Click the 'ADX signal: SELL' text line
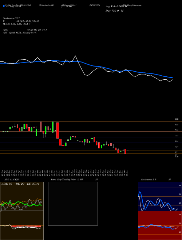182x240 pixels. pos(20,33)
